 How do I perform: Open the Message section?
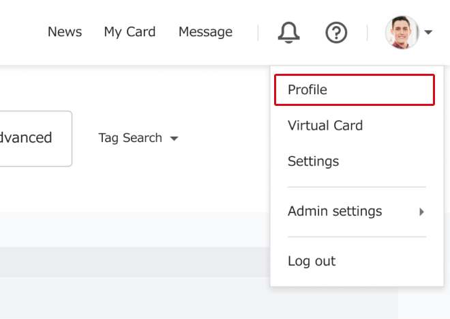(205, 32)
